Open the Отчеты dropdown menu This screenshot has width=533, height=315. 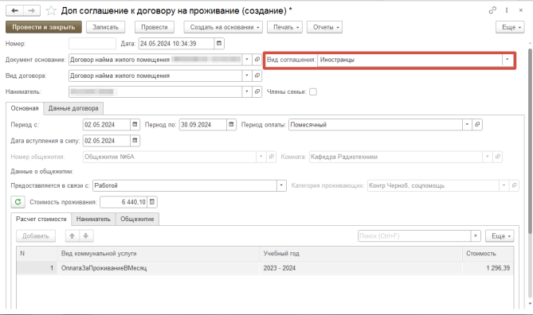tap(324, 27)
